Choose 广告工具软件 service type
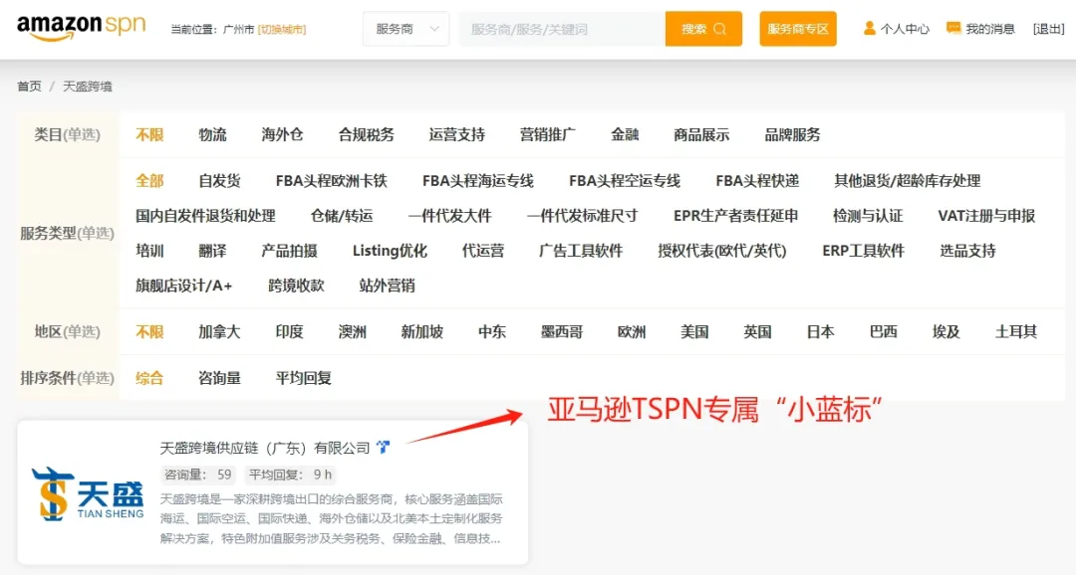 pos(581,251)
